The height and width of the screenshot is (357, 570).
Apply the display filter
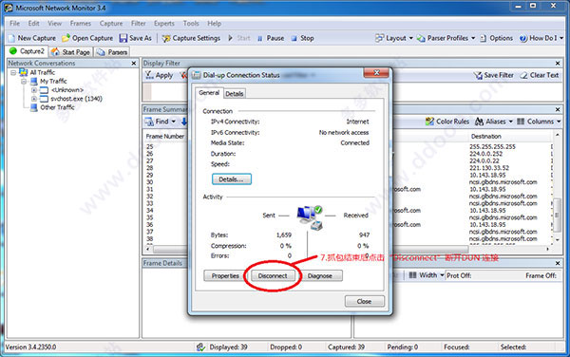coord(160,75)
